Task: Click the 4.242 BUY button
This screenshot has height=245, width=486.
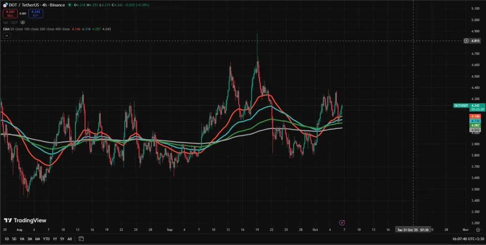Action: click(x=36, y=14)
